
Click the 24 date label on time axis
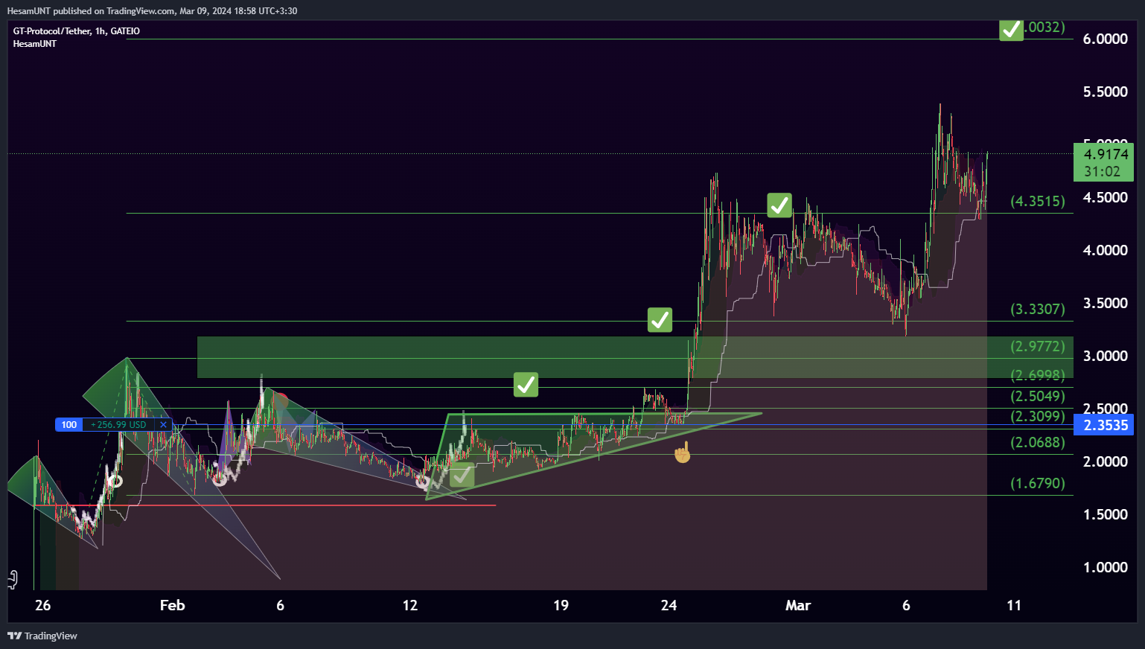coord(669,605)
